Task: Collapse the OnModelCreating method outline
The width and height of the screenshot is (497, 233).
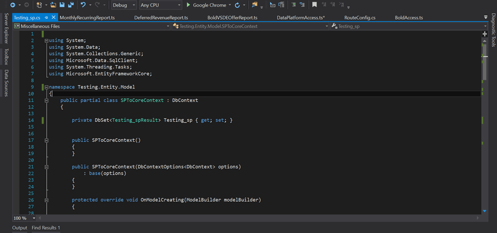Action: 47,200
